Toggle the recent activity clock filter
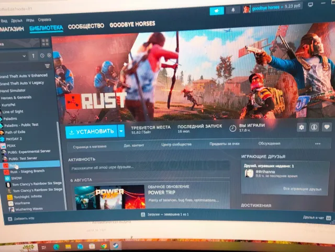Viewport: 335px width, 252px height. [42, 55]
